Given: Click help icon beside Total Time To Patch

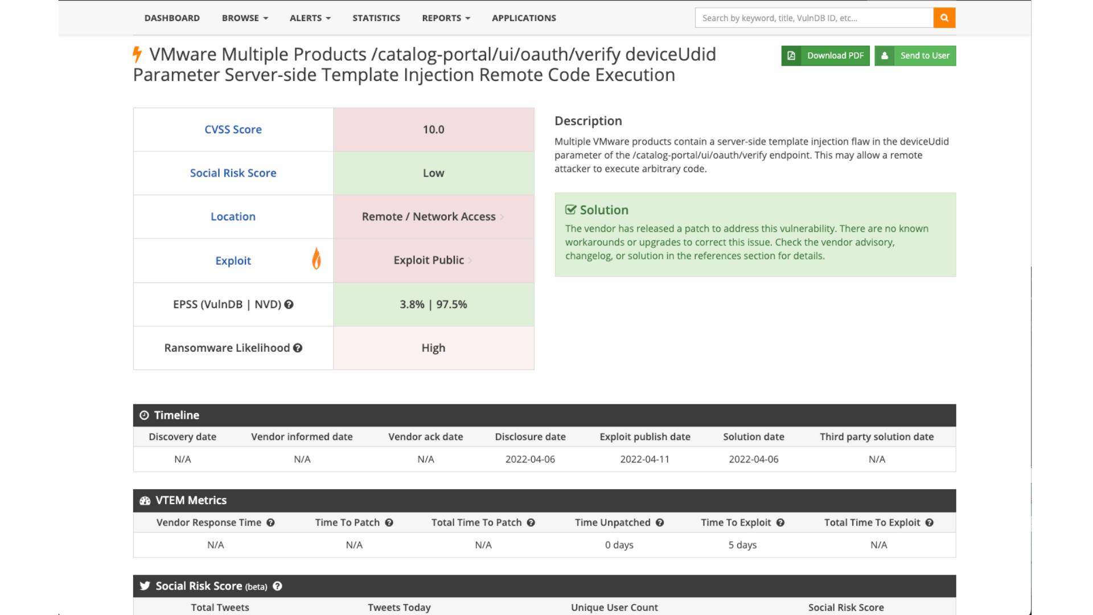Looking at the screenshot, I should coord(531,523).
